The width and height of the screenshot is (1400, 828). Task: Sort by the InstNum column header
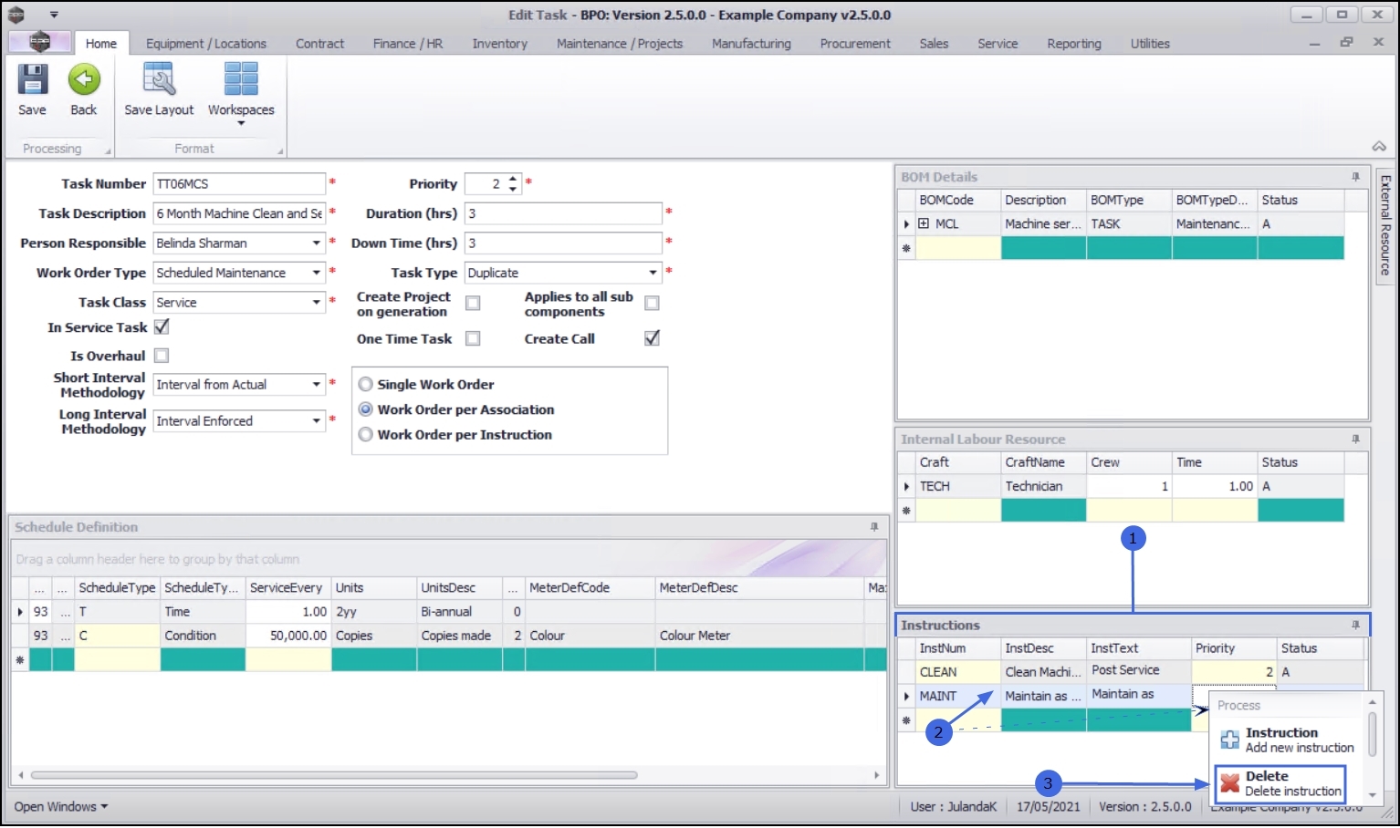957,648
